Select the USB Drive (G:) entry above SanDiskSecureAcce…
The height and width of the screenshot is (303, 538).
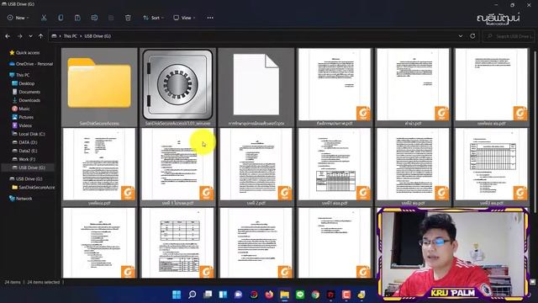click(26, 179)
